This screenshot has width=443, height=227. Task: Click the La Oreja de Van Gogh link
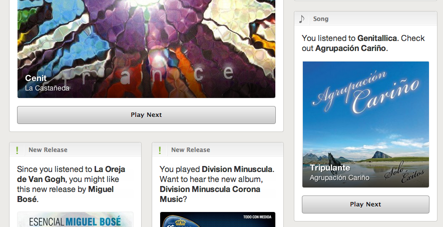tap(71, 174)
